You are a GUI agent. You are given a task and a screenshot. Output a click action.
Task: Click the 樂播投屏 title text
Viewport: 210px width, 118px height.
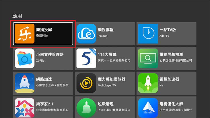tap(44, 30)
